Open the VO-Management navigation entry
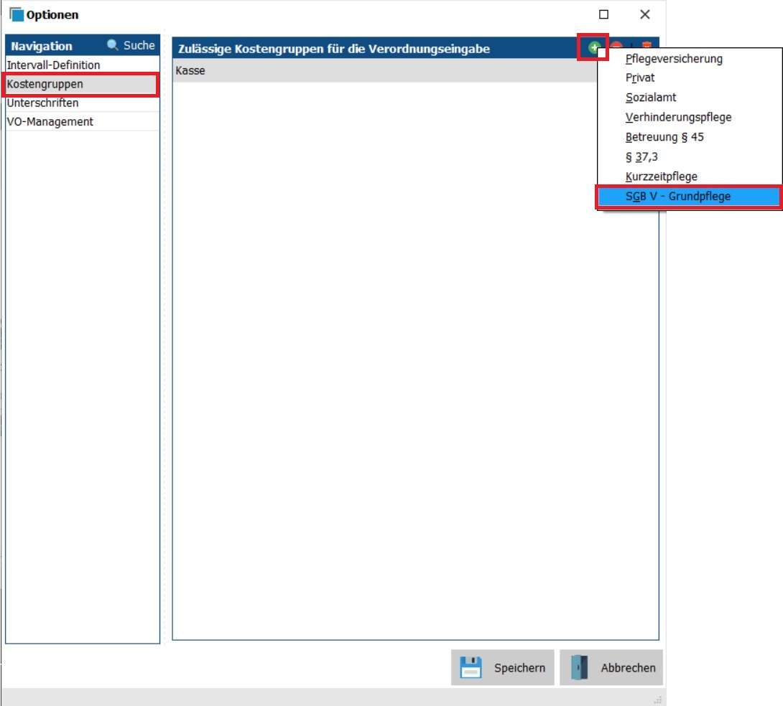This screenshot has height=706, width=783. click(x=50, y=121)
